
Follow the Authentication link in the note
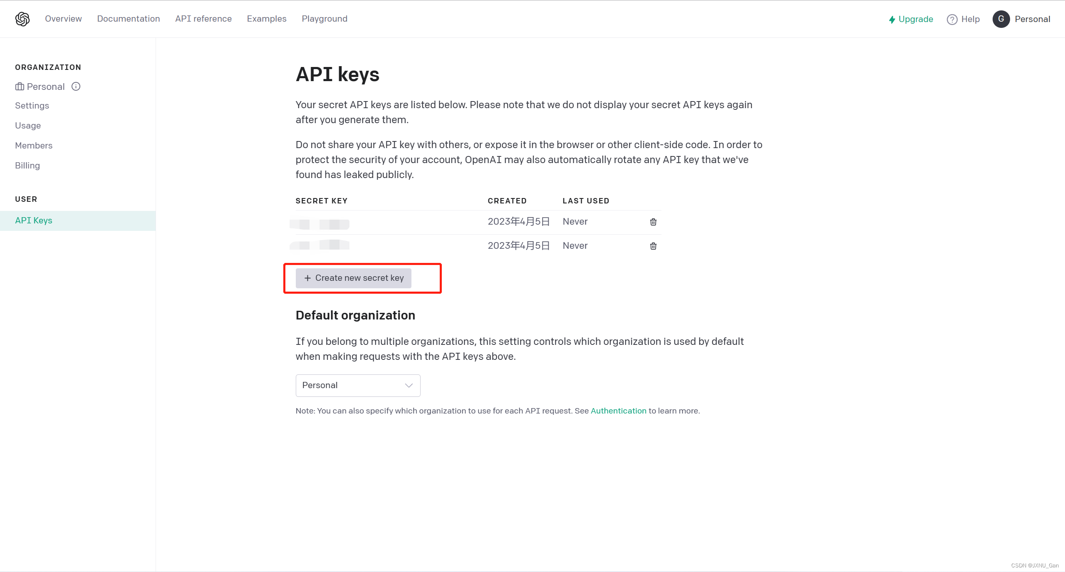pyautogui.click(x=618, y=411)
